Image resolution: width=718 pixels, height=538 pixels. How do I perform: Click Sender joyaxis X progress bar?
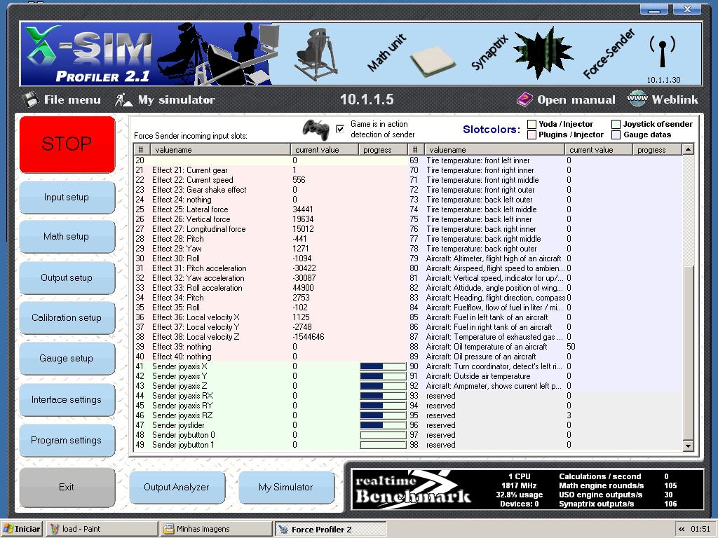[384, 366]
